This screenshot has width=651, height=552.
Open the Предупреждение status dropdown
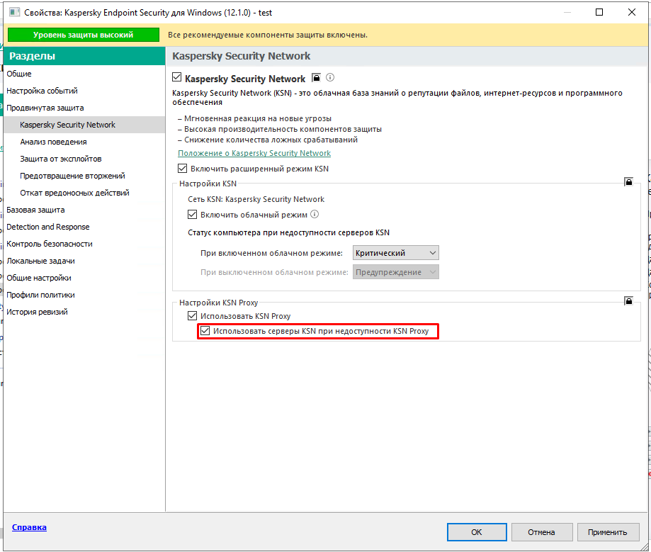coord(396,272)
